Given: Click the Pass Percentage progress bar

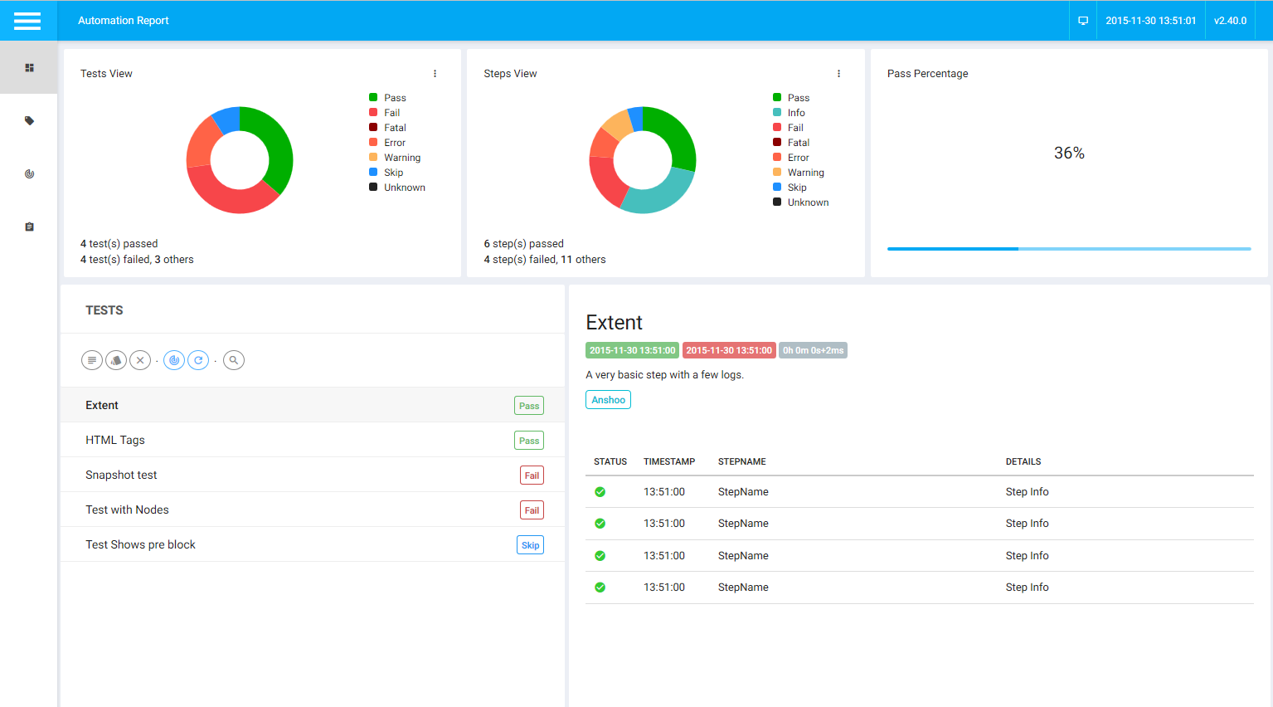Looking at the screenshot, I should point(1068,249).
